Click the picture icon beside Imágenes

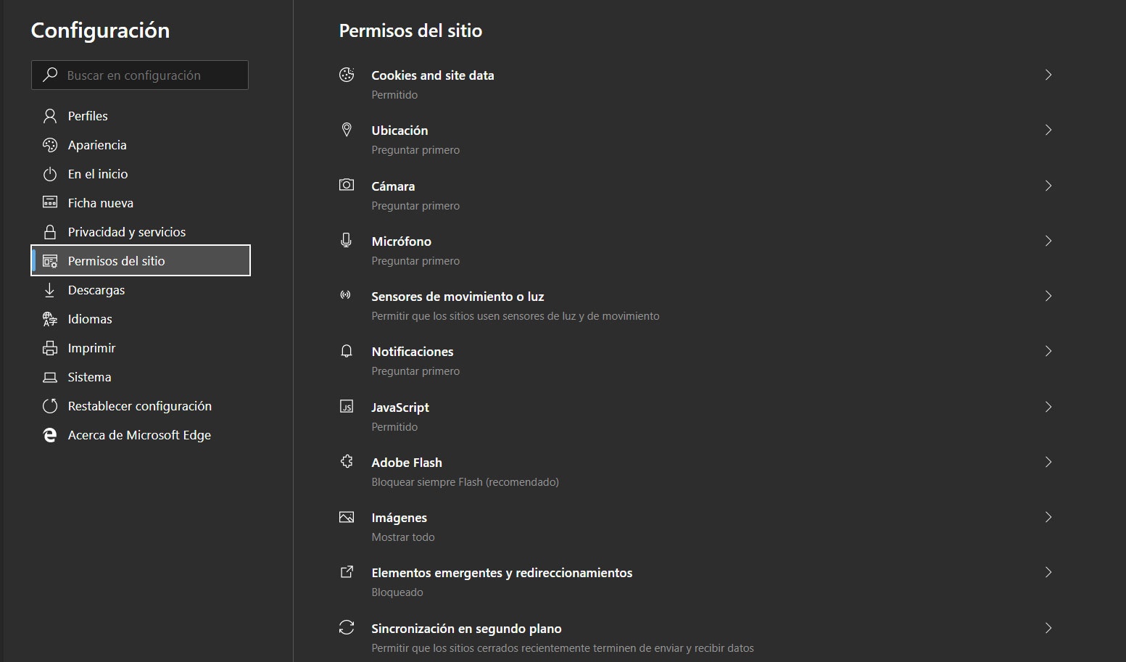[x=347, y=517]
